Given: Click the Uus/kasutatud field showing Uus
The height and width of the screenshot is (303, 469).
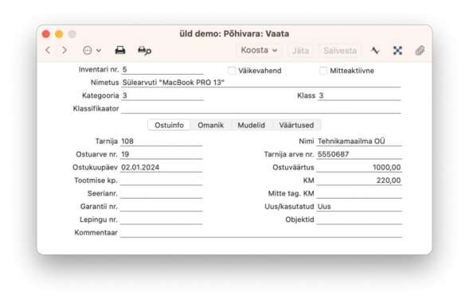Looking at the screenshot, I should click(x=359, y=207).
